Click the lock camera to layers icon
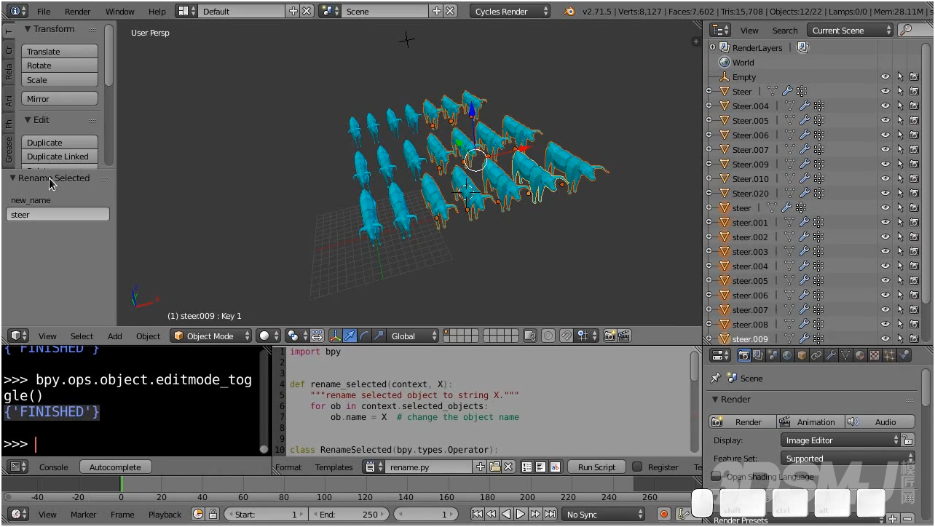 (x=530, y=336)
